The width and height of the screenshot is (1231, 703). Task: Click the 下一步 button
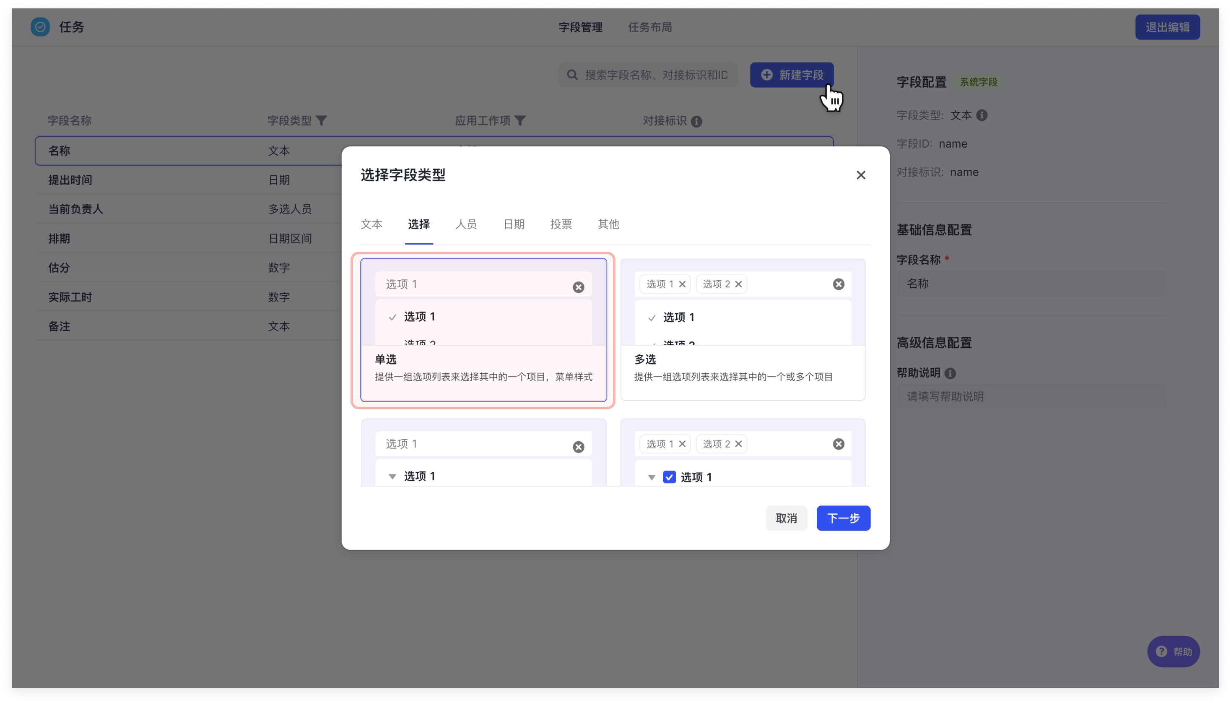pos(843,518)
